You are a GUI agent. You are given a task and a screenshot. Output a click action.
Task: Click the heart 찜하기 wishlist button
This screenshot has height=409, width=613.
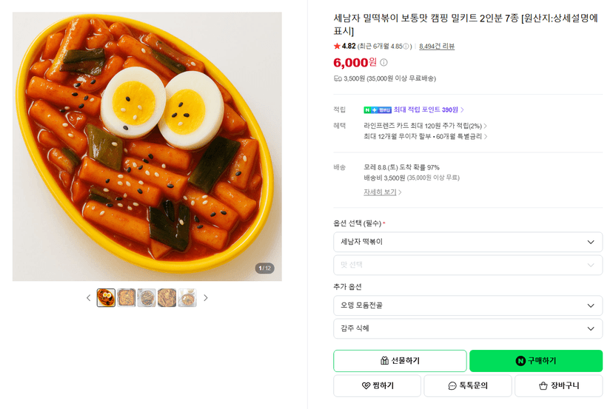(x=378, y=385)
